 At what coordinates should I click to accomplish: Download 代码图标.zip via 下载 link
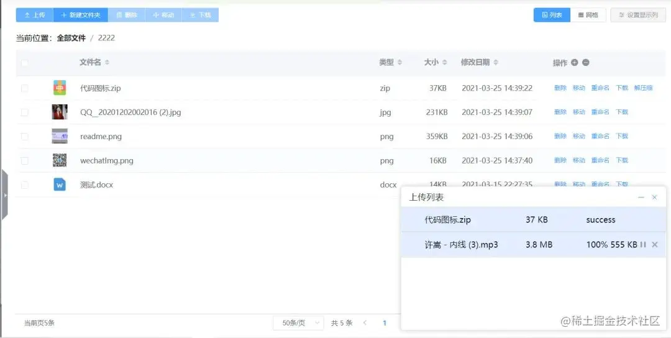click(622, 88)
